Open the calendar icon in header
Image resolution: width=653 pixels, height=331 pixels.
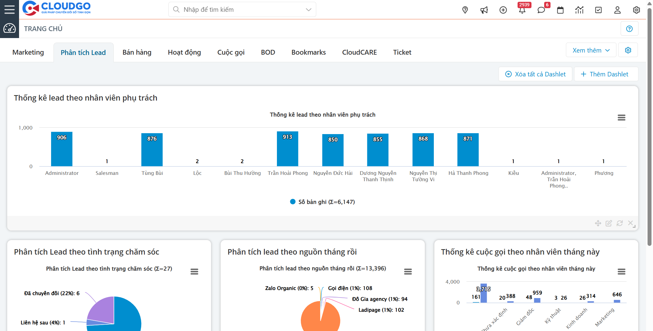[560, 10]
